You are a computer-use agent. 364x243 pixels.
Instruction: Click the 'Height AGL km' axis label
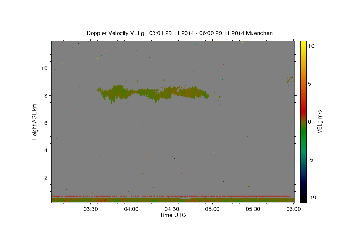(x=35, y=122)
